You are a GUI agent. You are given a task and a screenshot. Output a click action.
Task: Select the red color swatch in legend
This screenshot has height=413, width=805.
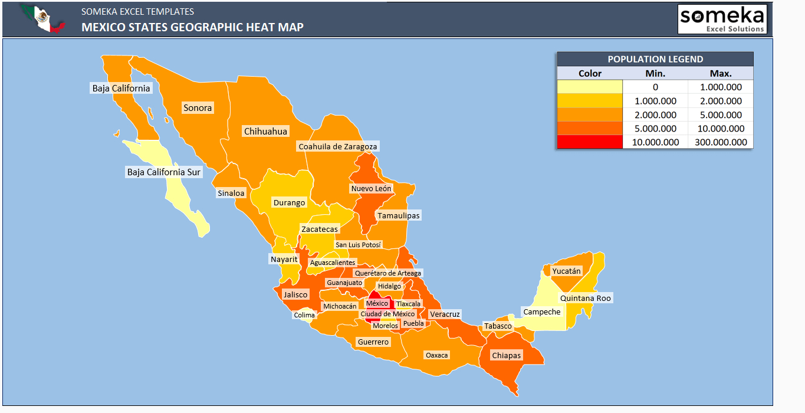point(590,142)
